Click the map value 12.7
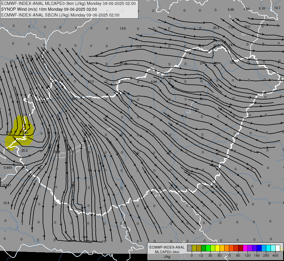Viewport: 284px width, 261px height. point(277,8)
